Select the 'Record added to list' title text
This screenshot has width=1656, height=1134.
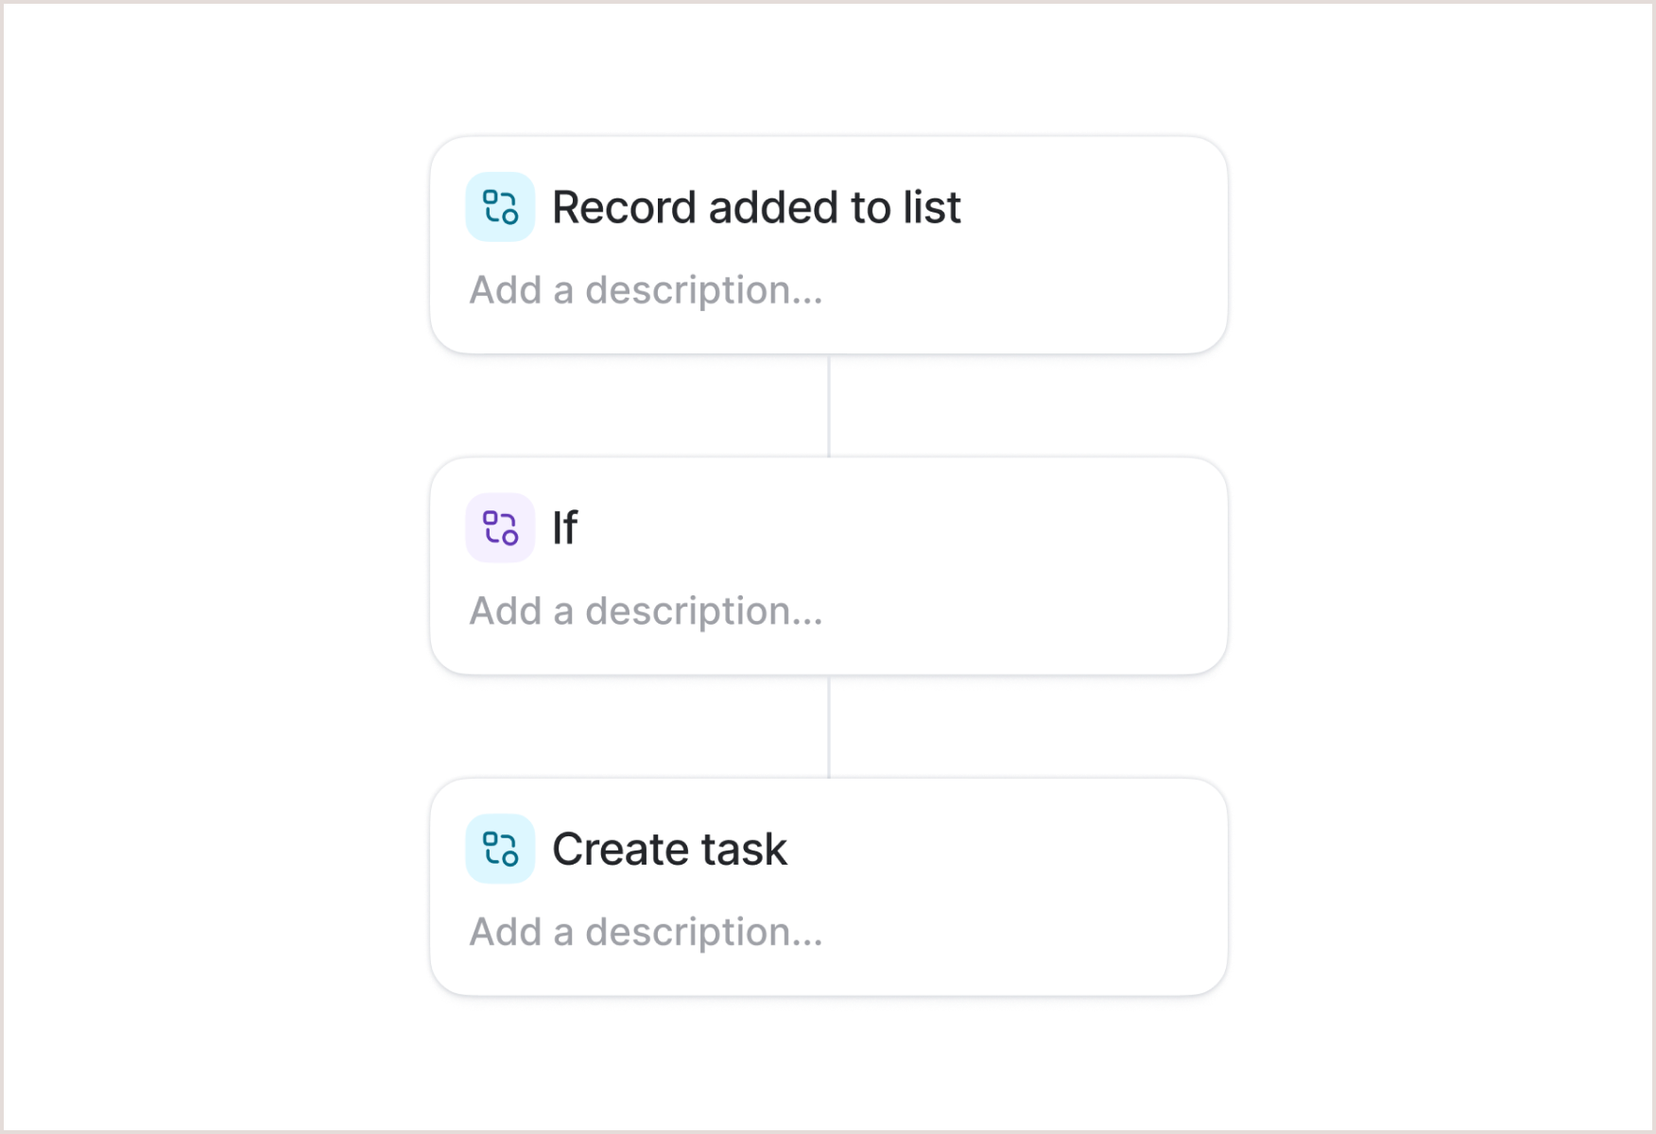point(756,207)
